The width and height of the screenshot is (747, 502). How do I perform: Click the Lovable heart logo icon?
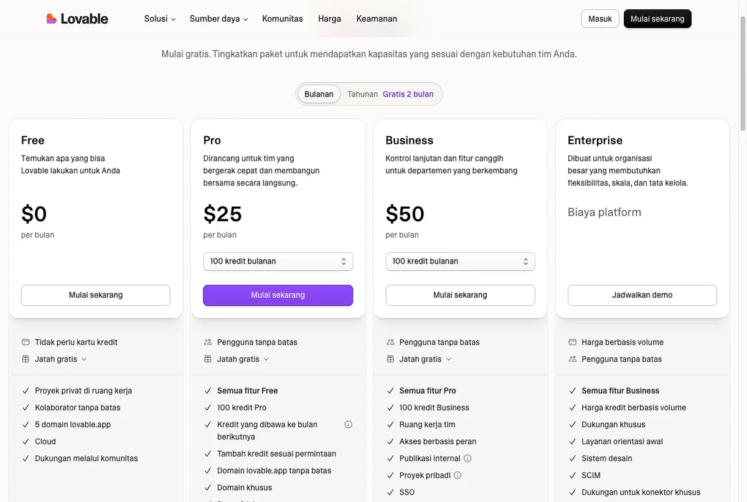pos(52,19)
